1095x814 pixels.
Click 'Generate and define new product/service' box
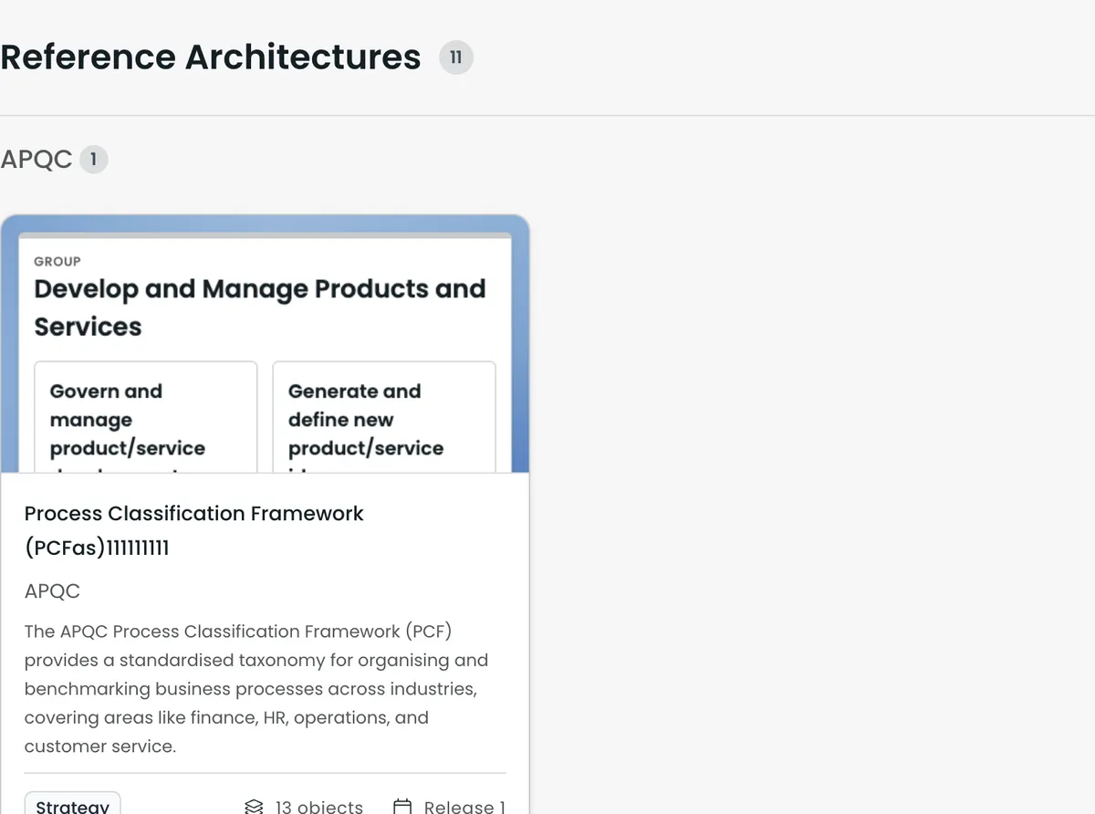[x=384, y=417]
